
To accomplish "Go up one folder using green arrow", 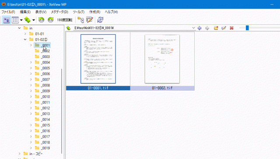I will (x=68, y=28).
